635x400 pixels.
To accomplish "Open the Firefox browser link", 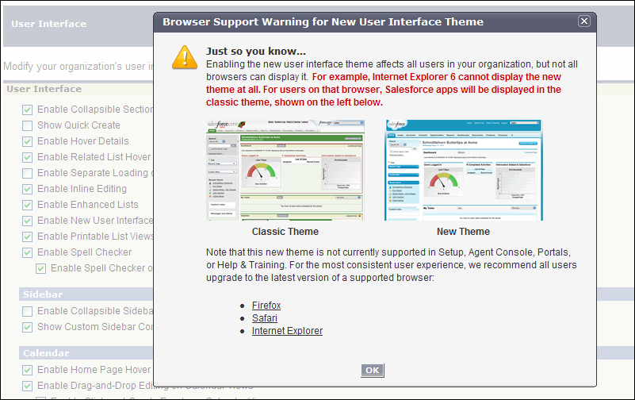I will tap(266, 306).
